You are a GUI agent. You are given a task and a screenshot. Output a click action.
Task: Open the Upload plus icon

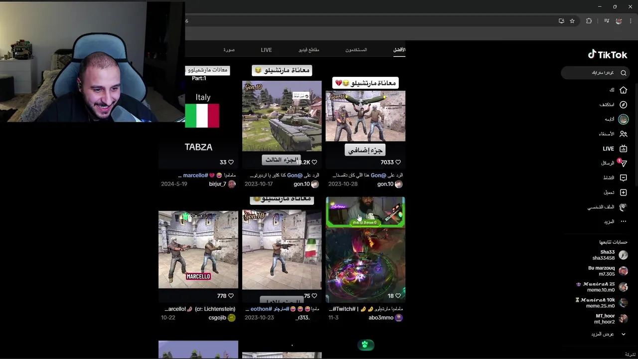[x=623, y=192]
